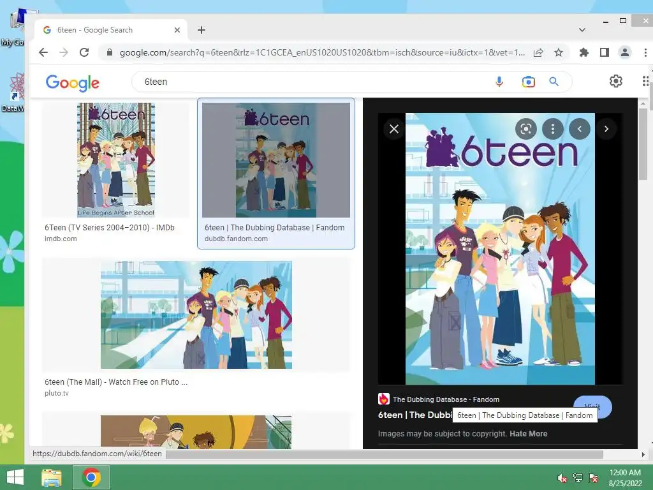Close the image preview panel
Image resolution: width=653 pixels, height=490 pixels.
point(394,129)
